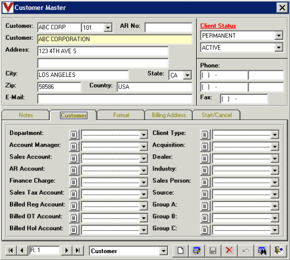This screenshot has width=290, height=260.
Task: Open the Dealer lookup notepad icon
Action: coord(205,159)
